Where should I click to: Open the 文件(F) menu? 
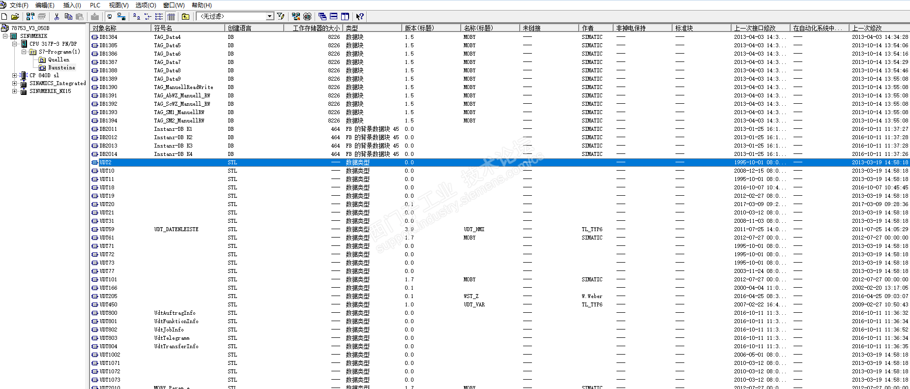(19, 5)
